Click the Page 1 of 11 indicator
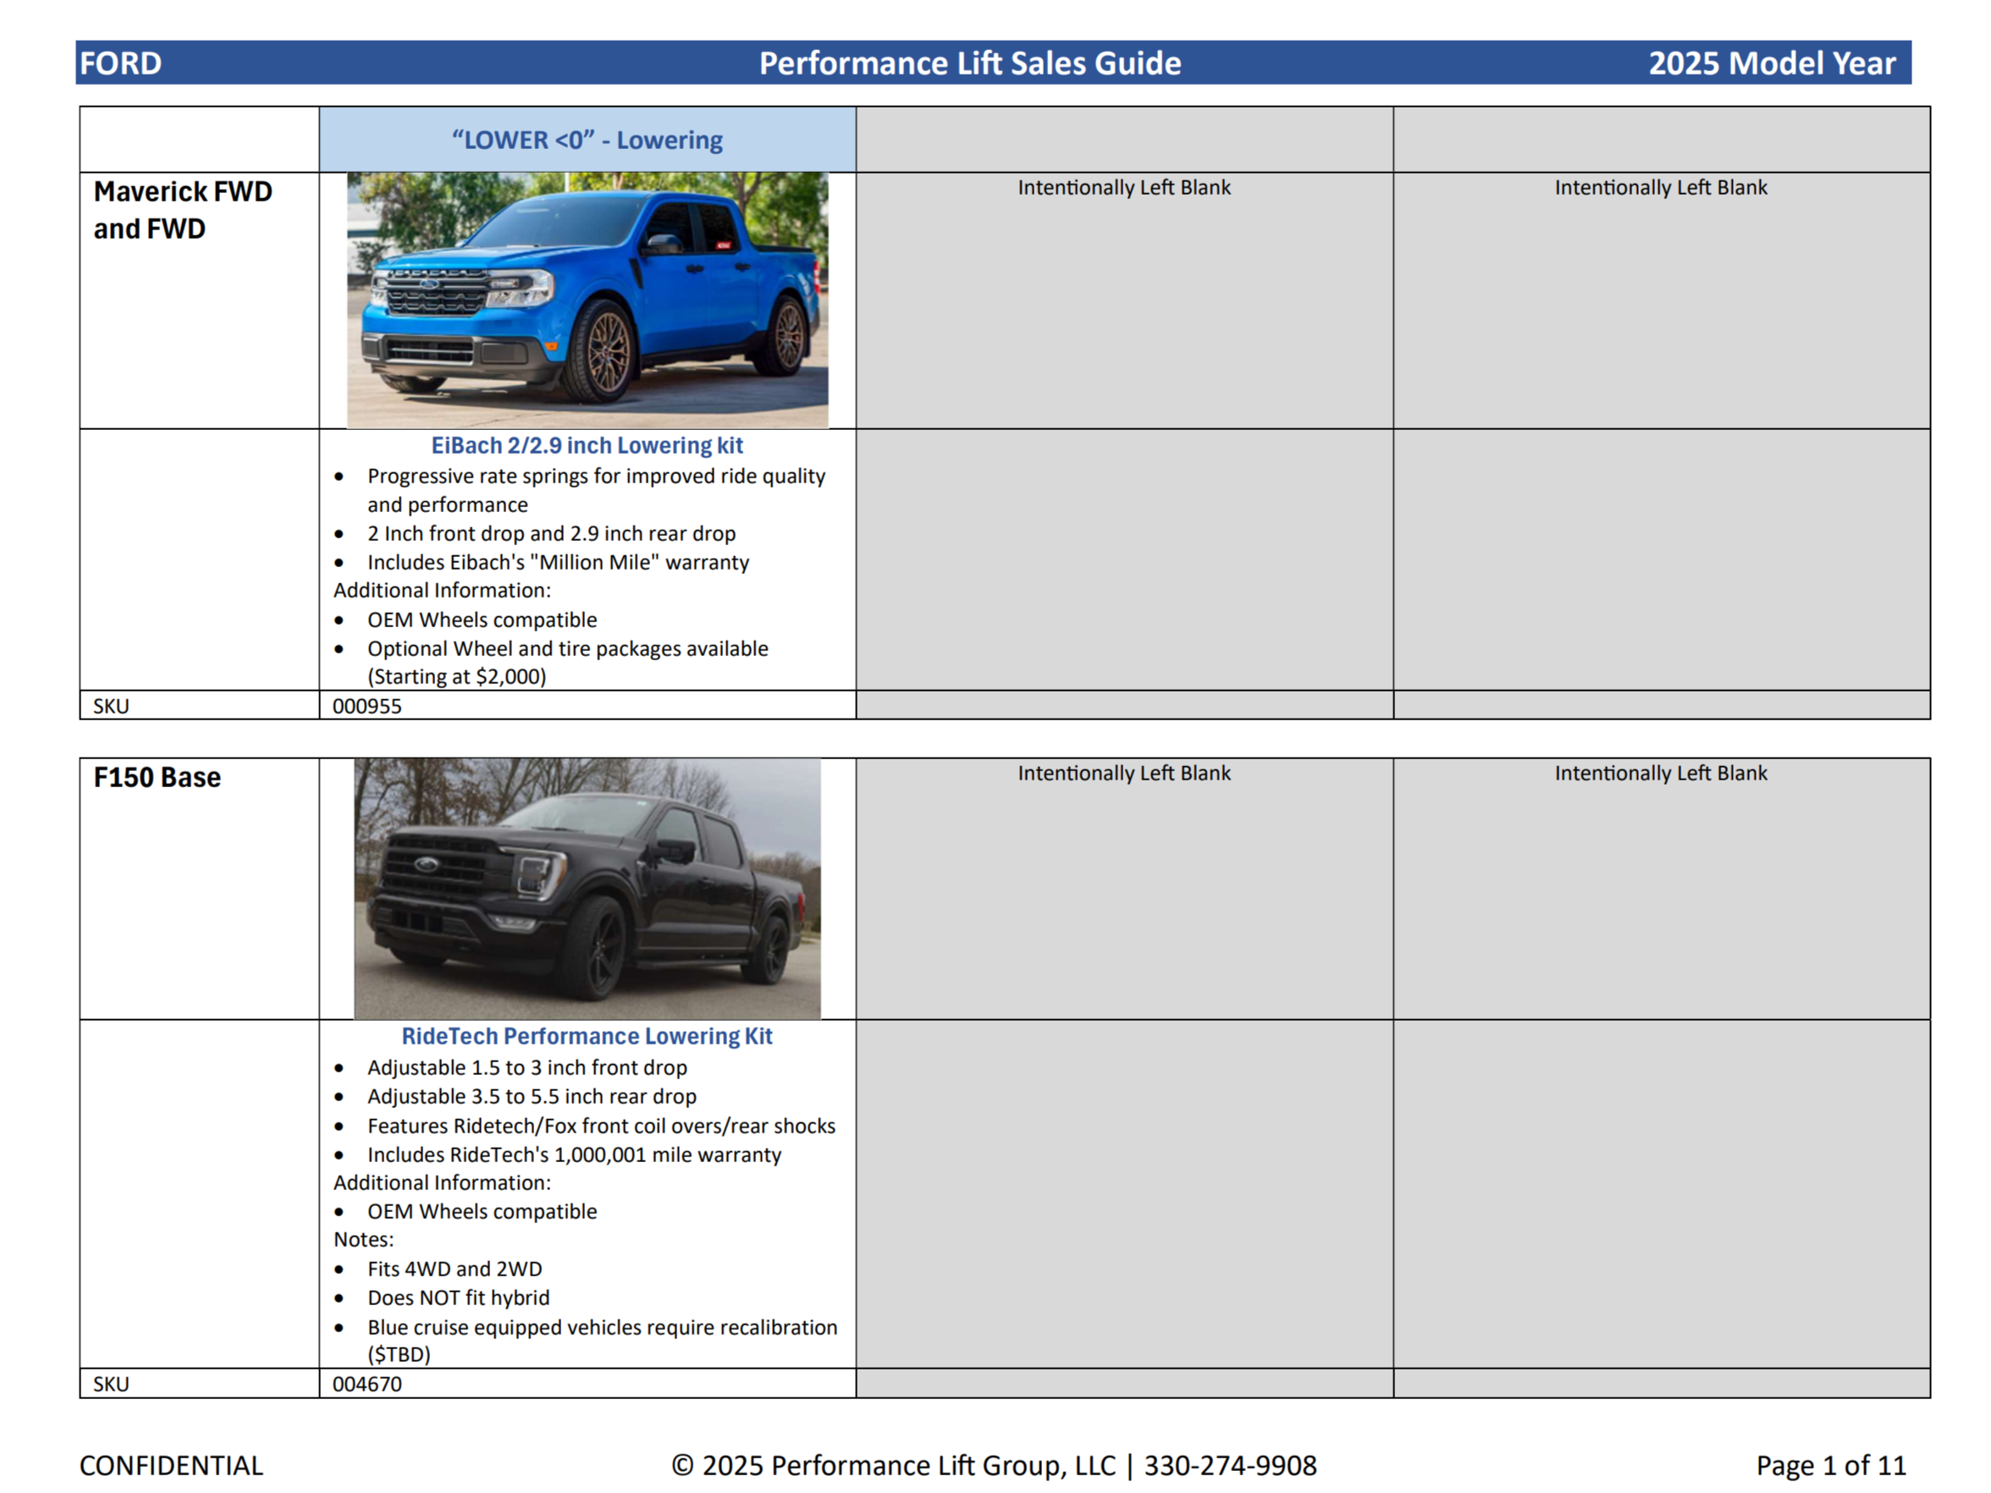The width and height of the screenshot is (1991, 1493). (1831, 1466)
